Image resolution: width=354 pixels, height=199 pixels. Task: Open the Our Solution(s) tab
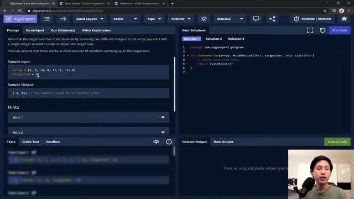[63, 30]
